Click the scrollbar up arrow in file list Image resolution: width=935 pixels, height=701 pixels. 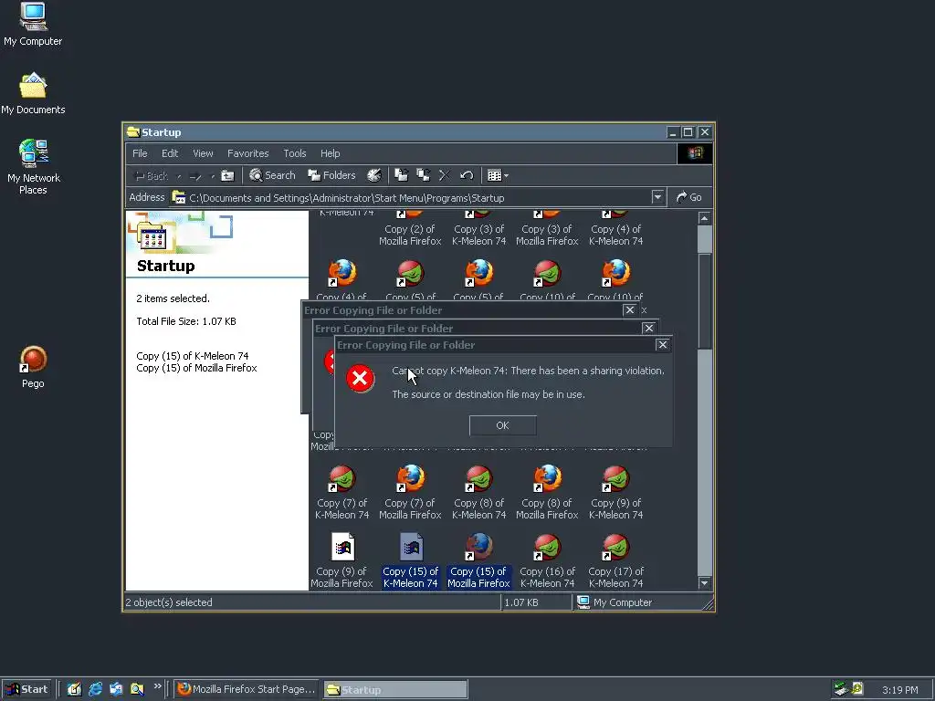[x=704, y=218]
